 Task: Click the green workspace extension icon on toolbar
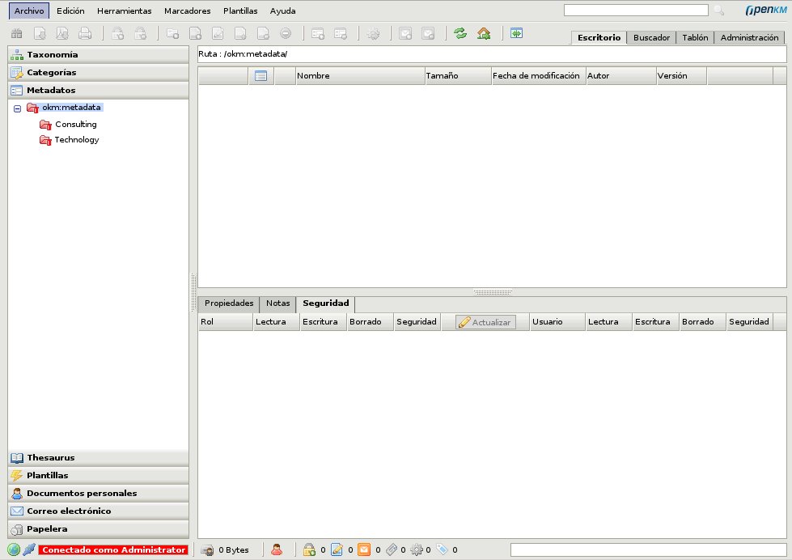(515, 34)
